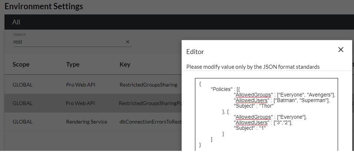Click the Rendering Service type cell

pyautogui.click(x=87, y=122)
